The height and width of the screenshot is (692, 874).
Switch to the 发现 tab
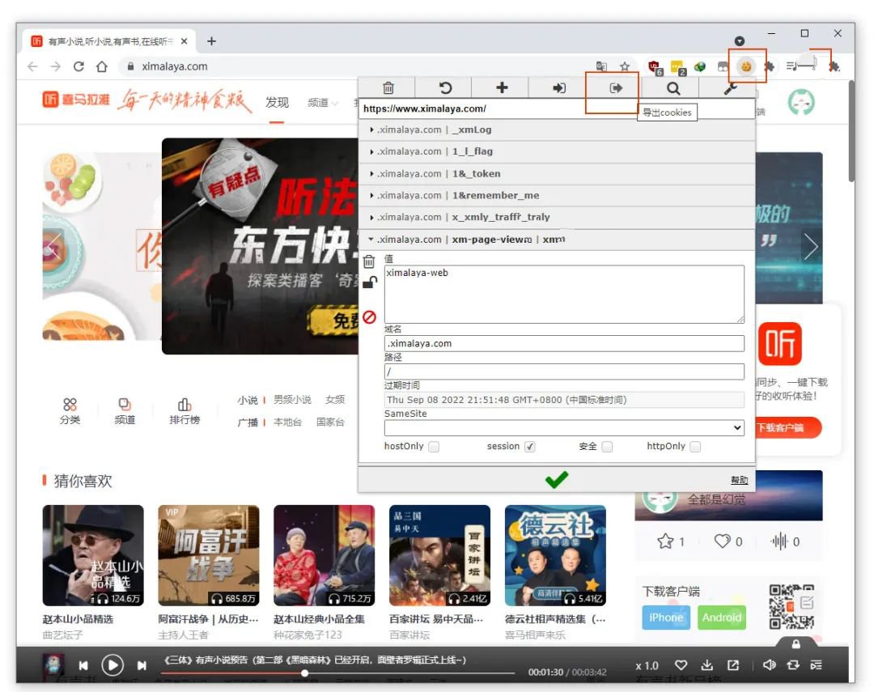click(277, 103)
